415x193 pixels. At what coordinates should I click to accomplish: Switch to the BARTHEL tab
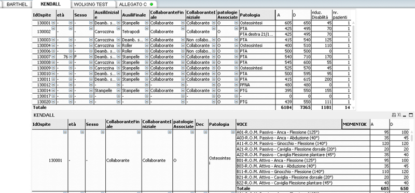17,5
